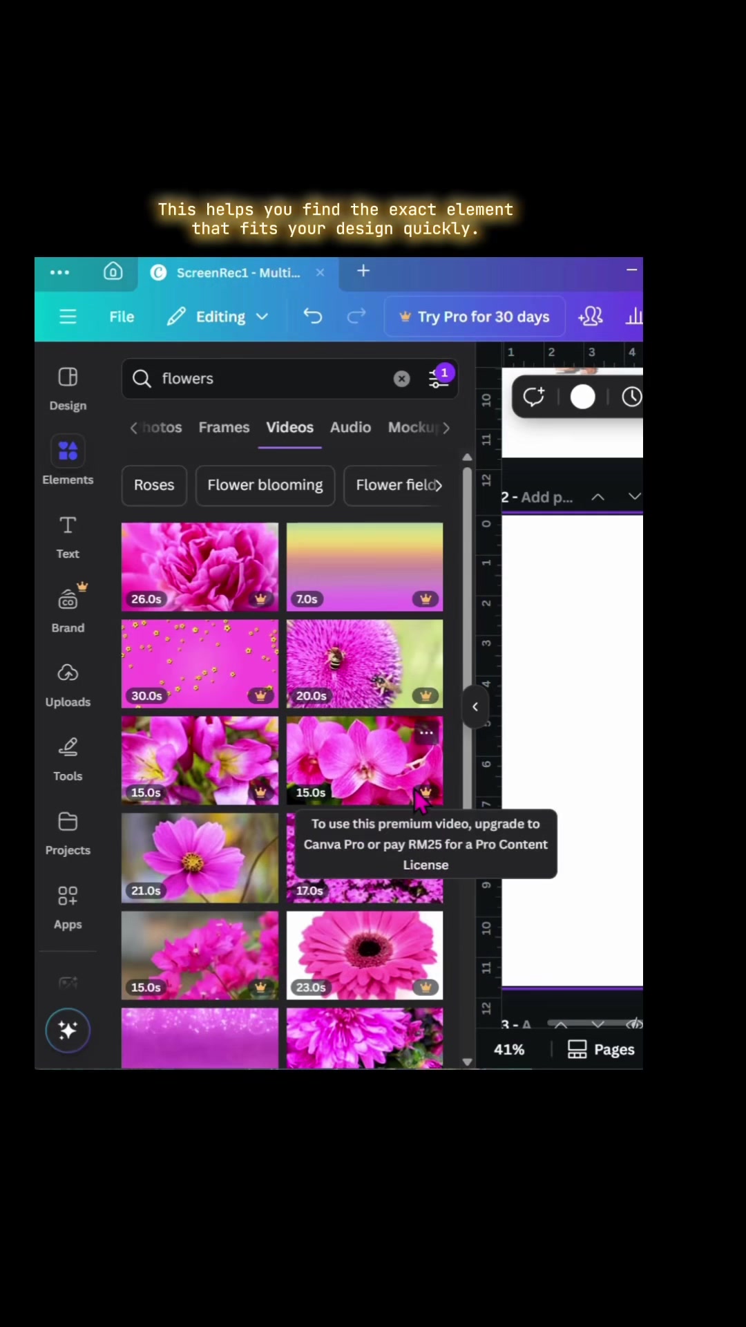The width and height of the screenshot is (746, 1327).
Task: Select the 21.0s cosmos flower video
Action: pyautogui.click(x=200, y=858)
